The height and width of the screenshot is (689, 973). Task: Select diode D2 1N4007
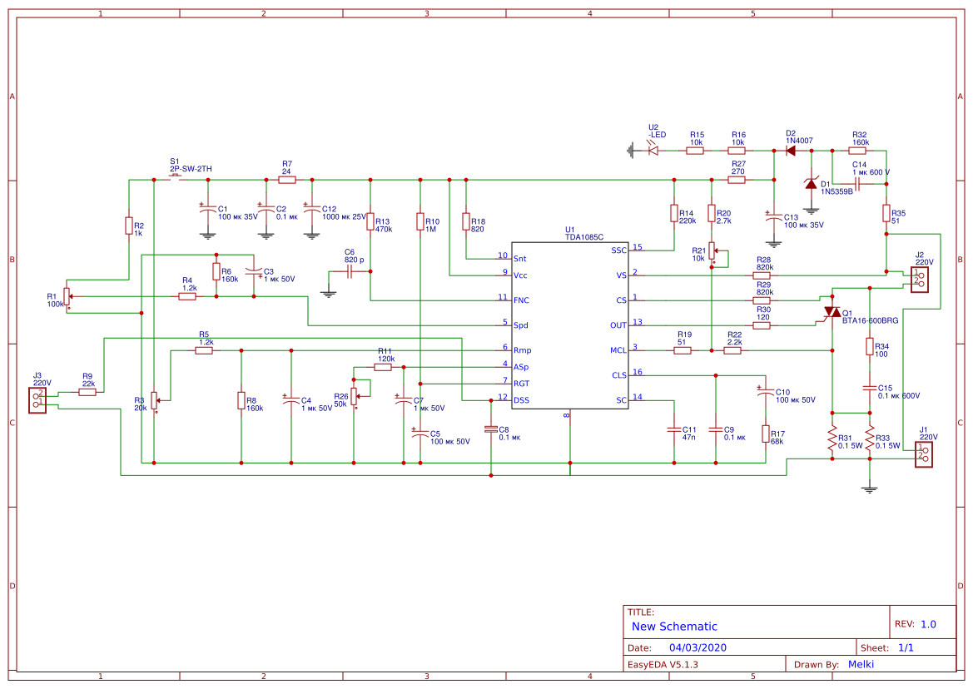[790, 151]
